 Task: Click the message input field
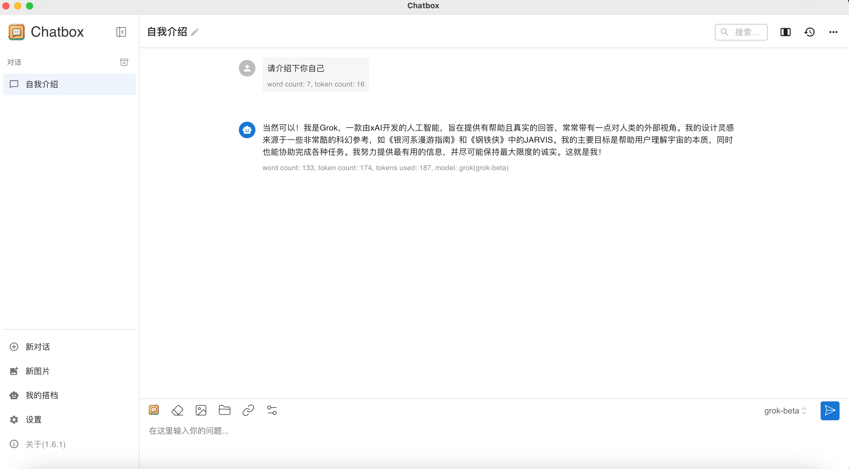point(494,431)
